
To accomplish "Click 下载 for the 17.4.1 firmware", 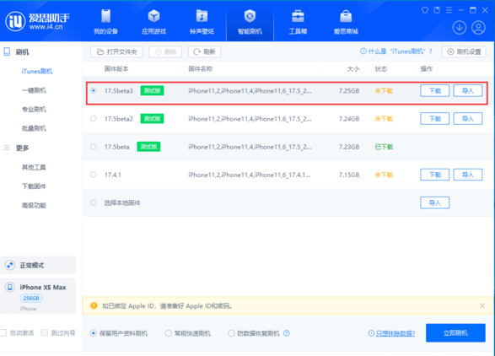I will tap(434, 175).
